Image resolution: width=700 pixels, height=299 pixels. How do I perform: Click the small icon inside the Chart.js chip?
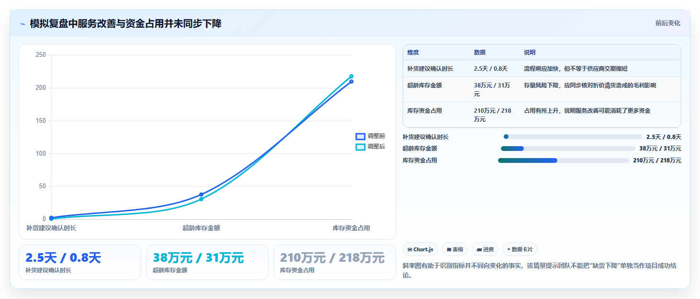(x=410, y=249)
